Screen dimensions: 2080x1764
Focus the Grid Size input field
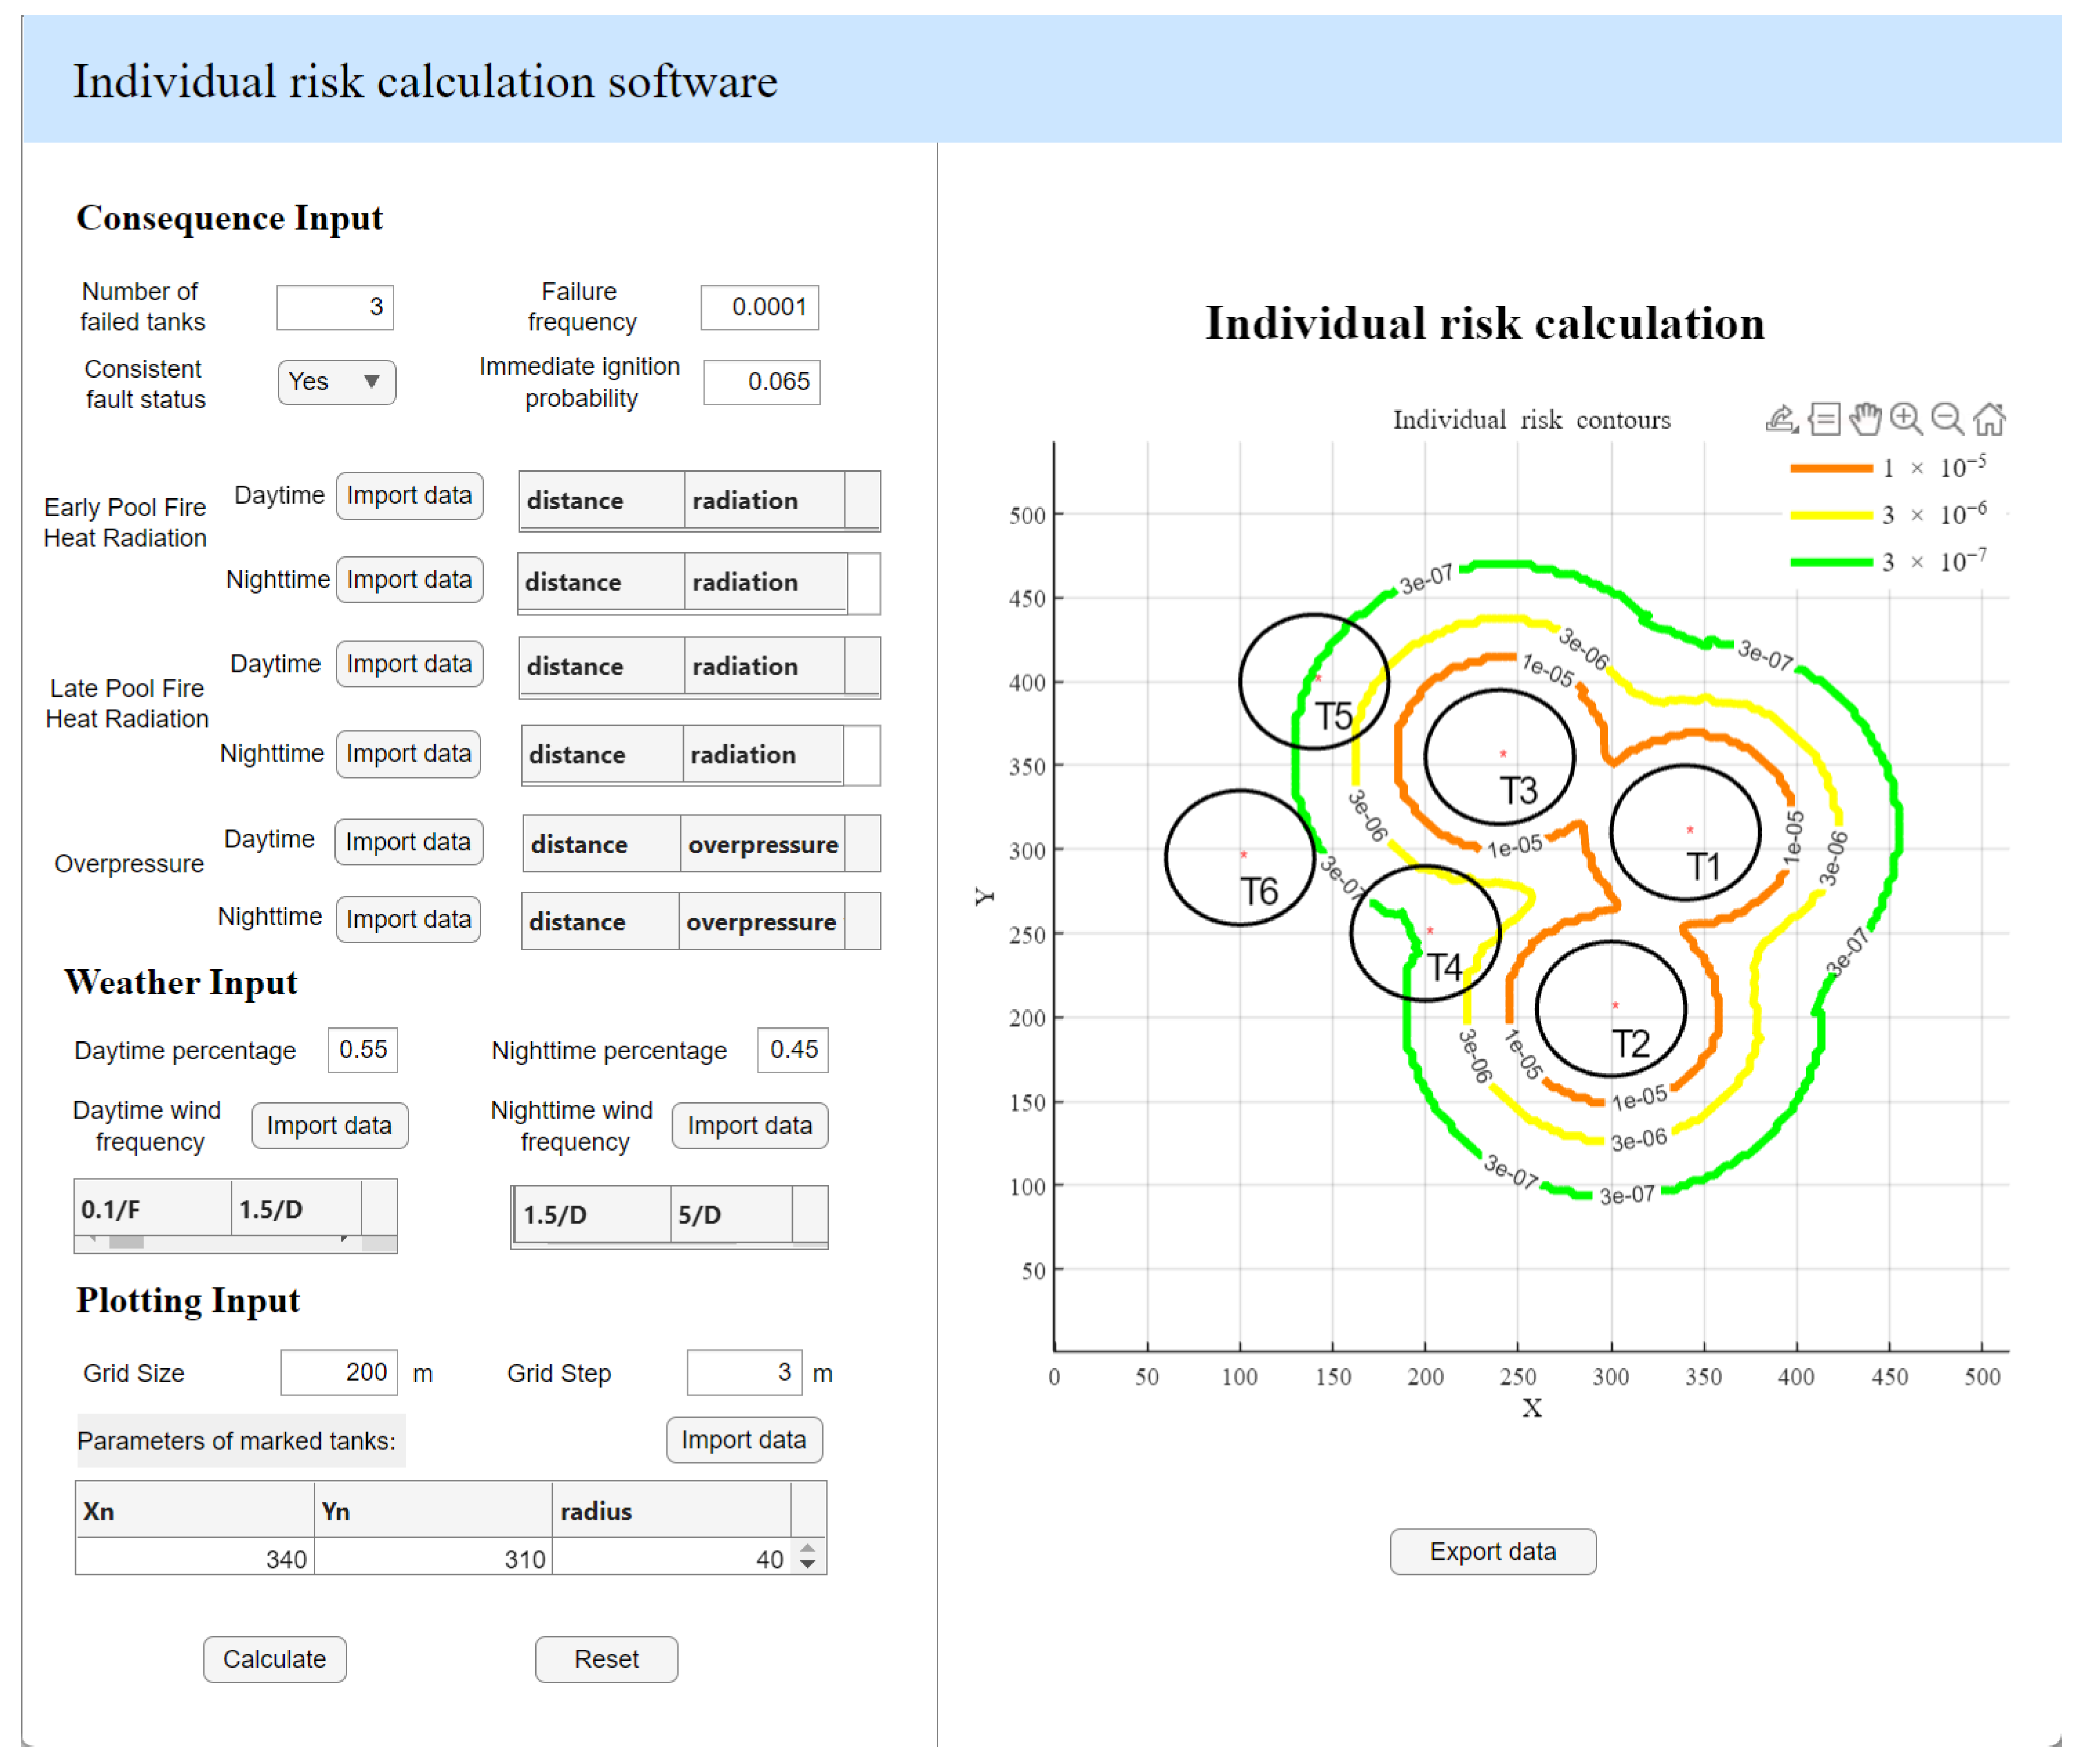[339, 1373]
